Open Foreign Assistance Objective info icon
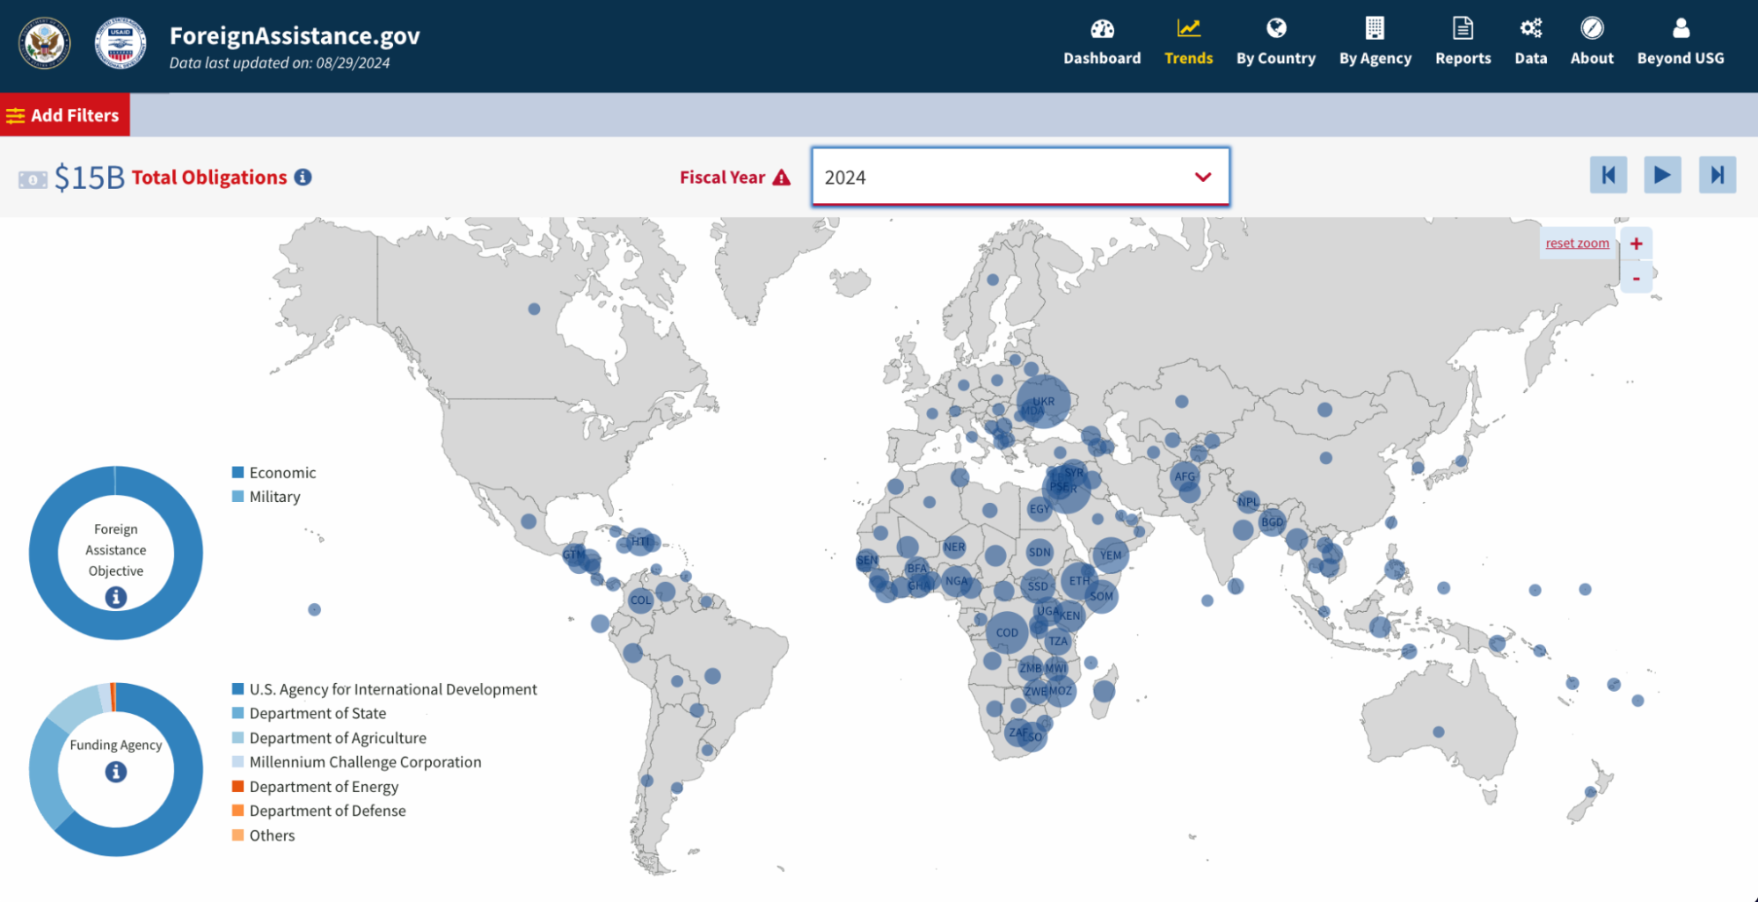1758x902 pixels. 116,597
